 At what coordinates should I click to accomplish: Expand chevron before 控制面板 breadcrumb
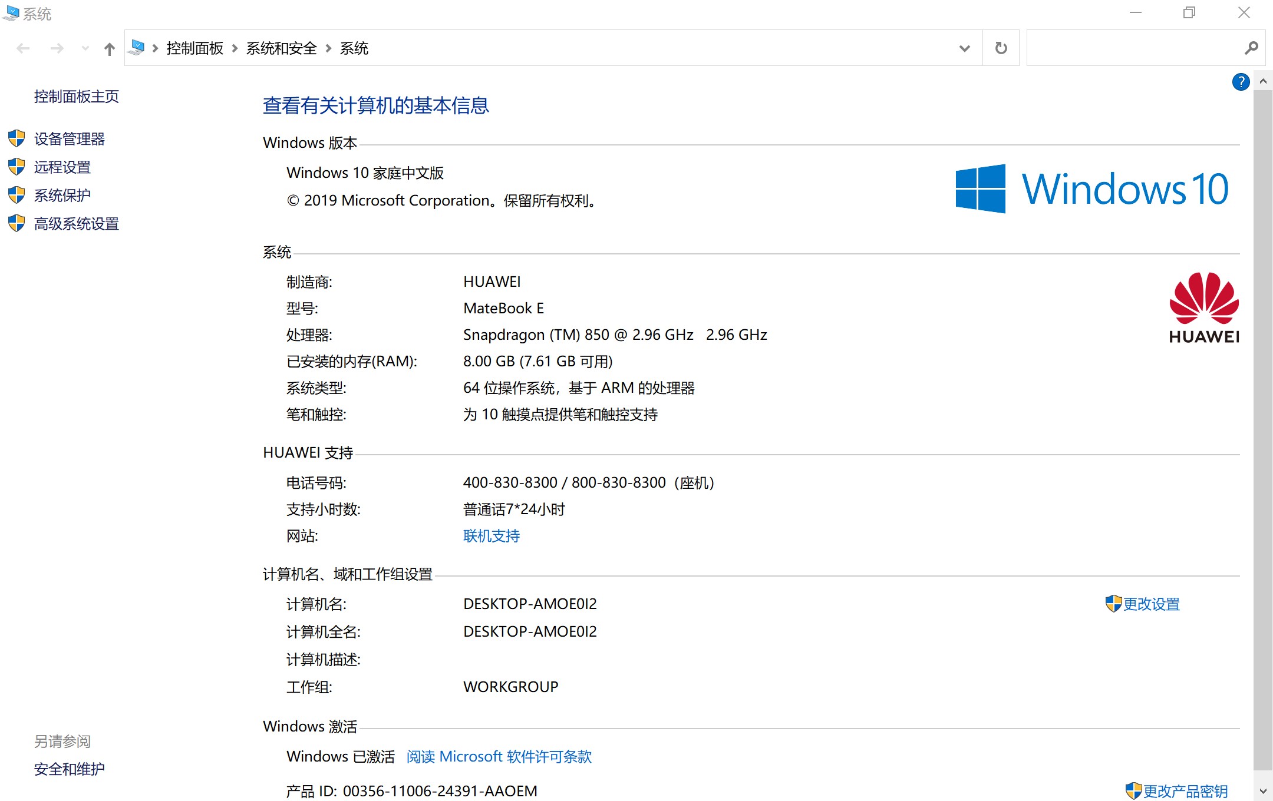[156, 48]
